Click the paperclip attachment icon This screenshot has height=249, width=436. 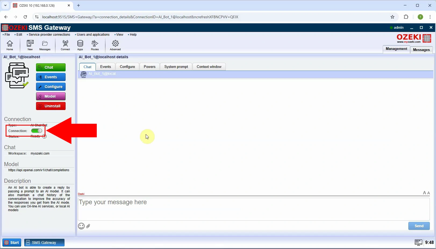(88, 226)
